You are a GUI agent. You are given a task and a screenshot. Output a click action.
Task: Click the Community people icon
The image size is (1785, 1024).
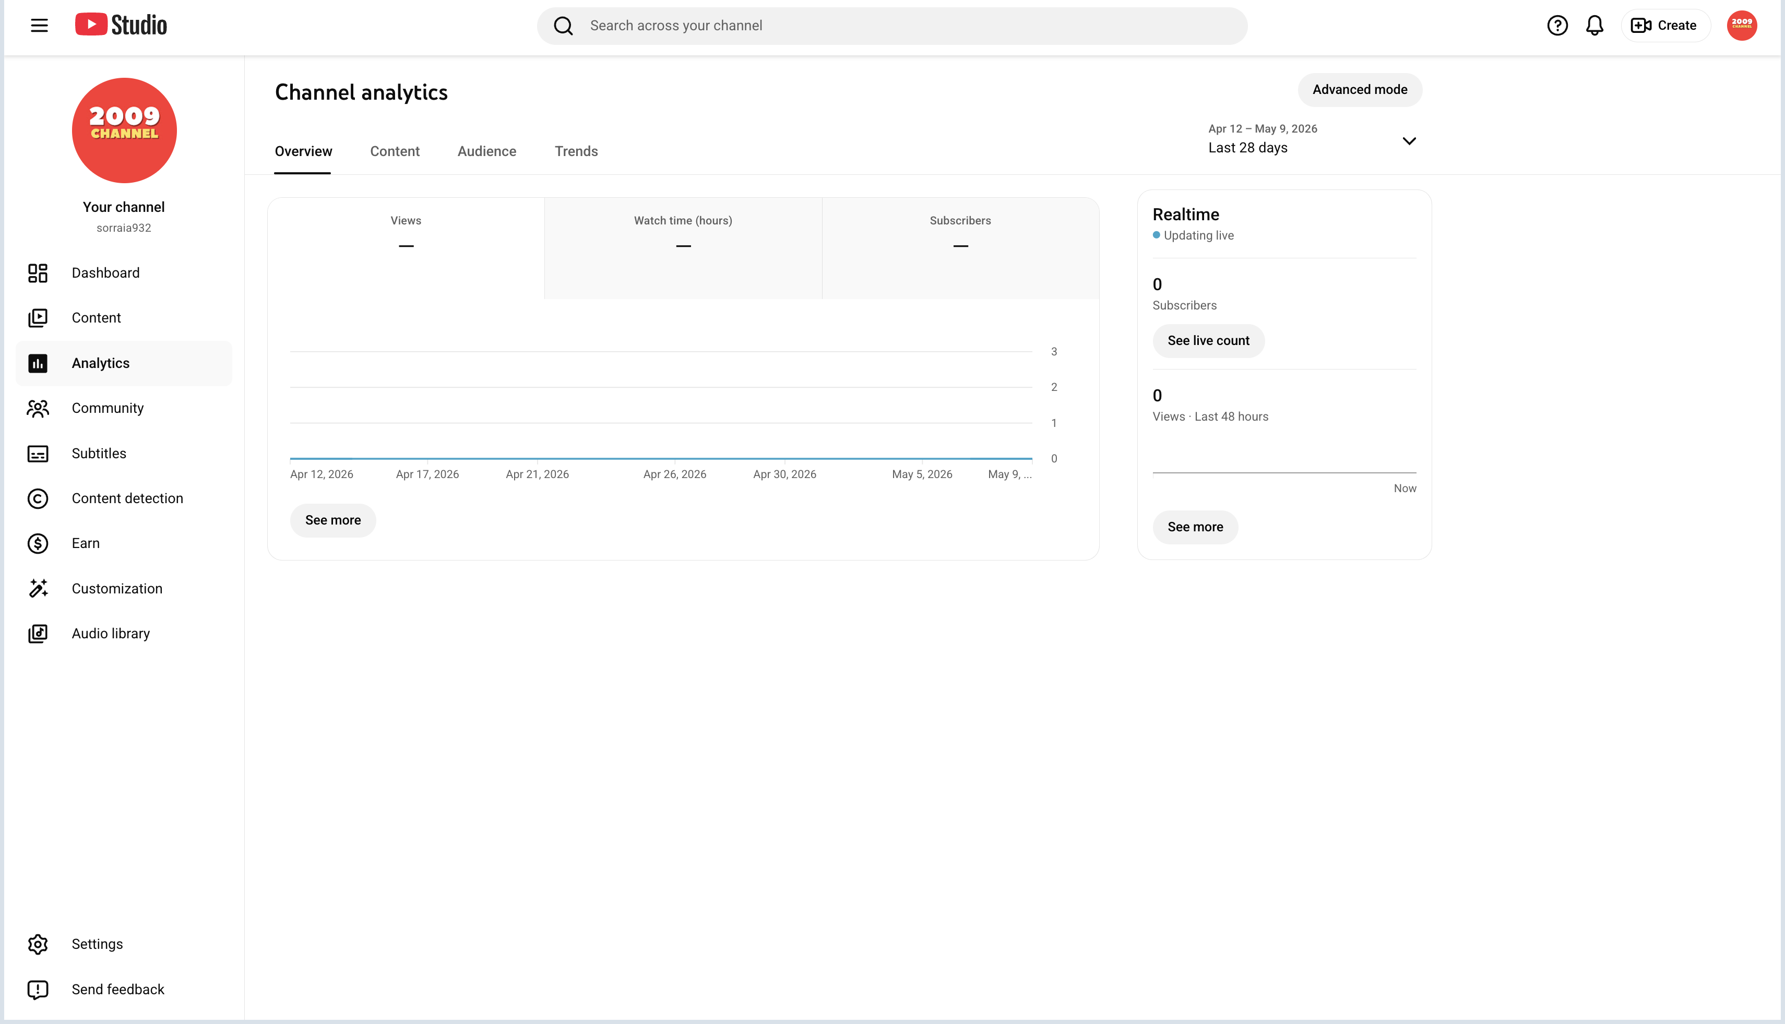pos(38,408)
